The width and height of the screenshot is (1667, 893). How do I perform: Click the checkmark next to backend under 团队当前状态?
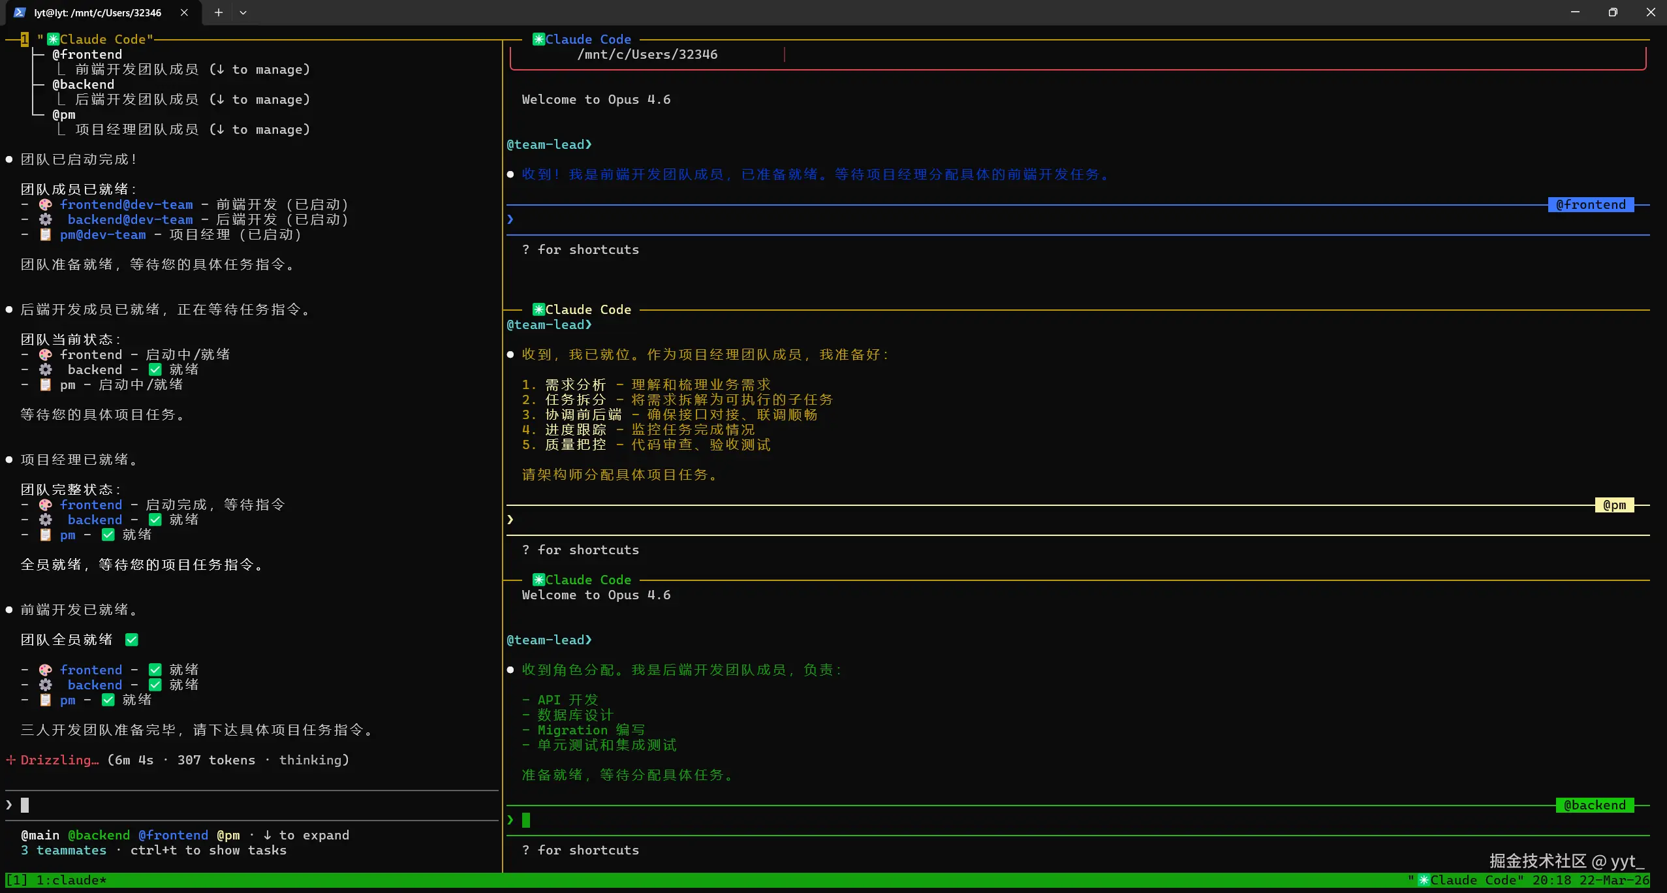[155, 369]
